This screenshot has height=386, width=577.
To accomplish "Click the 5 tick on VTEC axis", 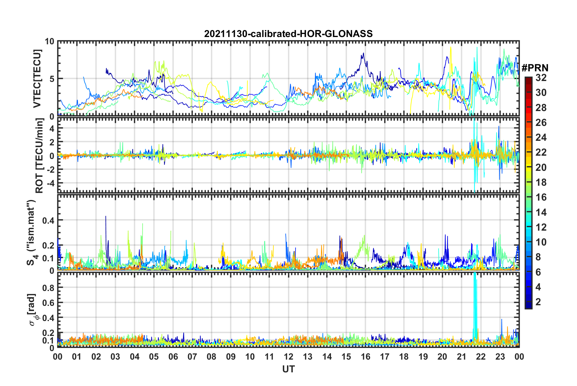I will tap(52, 79).
